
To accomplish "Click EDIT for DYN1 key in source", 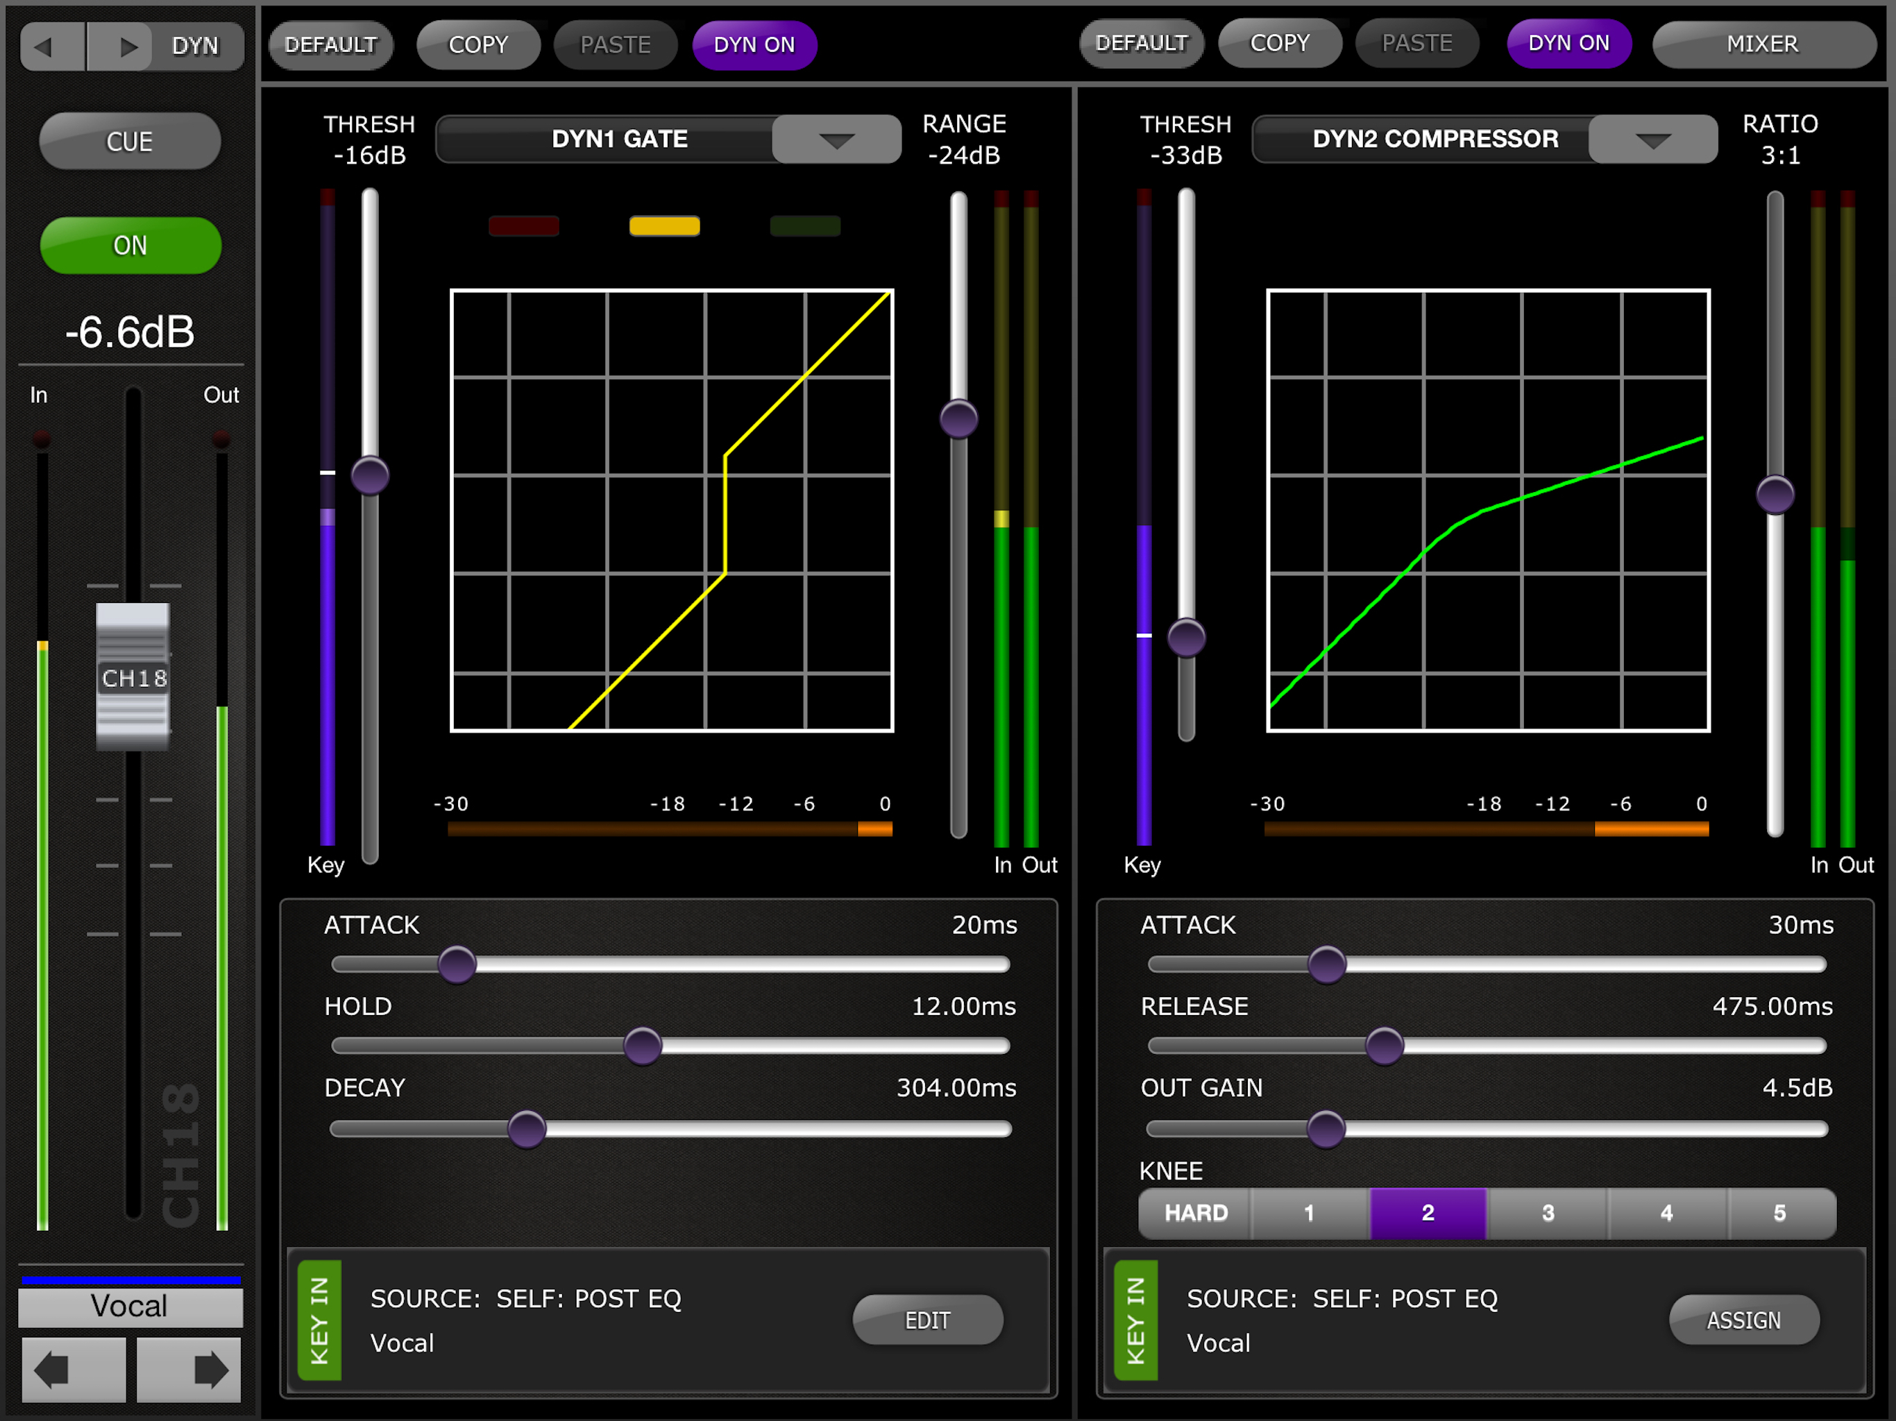I will [927, 1320].
